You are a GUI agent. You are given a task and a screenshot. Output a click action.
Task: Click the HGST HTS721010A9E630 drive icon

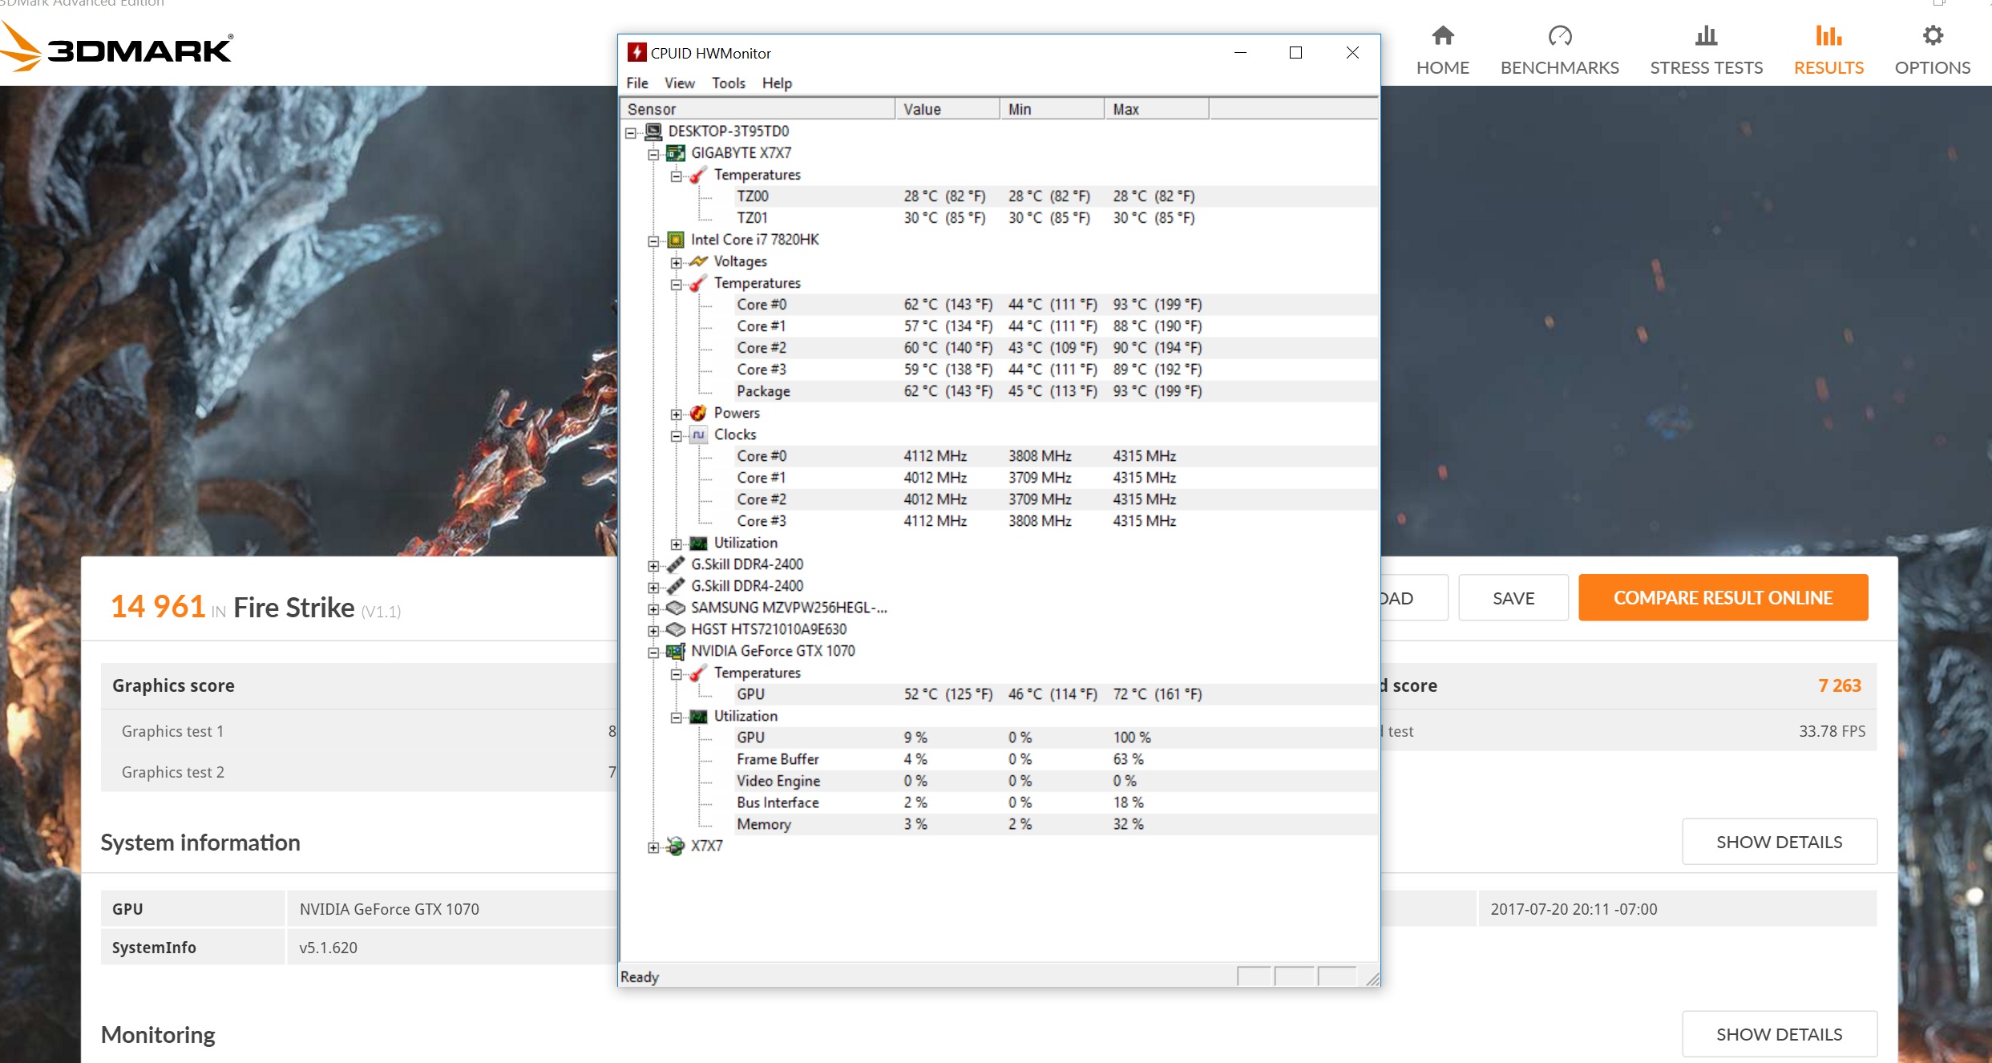pos(676,629)
